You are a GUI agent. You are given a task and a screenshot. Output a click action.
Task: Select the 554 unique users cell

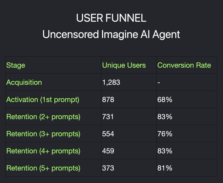(108, 134)
